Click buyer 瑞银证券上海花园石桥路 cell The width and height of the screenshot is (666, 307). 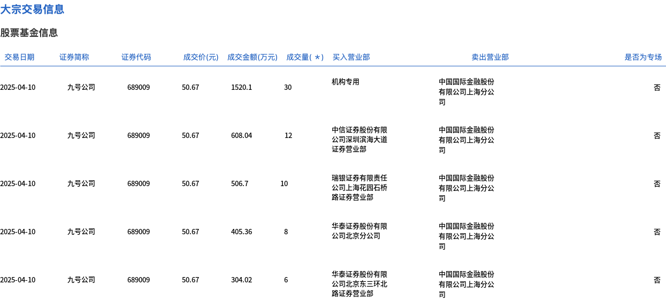359,188
